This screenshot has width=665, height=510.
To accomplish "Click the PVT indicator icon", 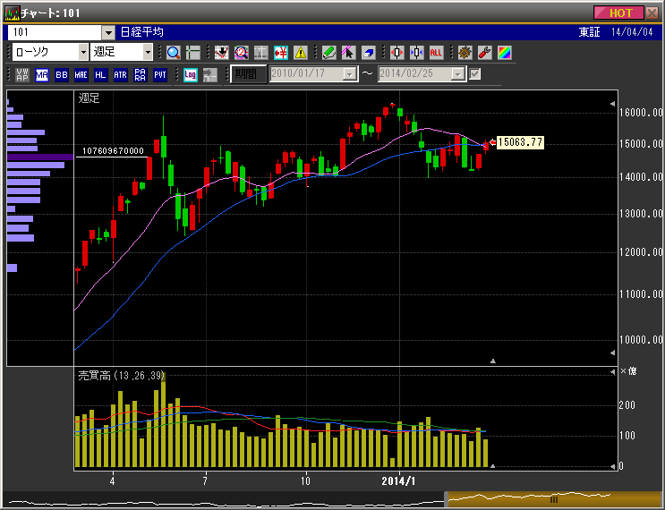I will (x=160, y=74).
